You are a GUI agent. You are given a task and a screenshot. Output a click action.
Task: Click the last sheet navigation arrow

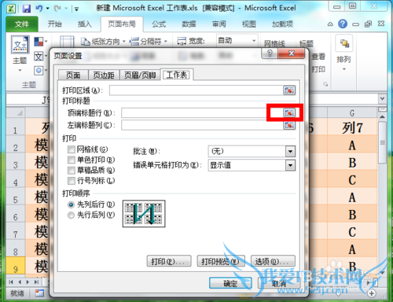36,282
